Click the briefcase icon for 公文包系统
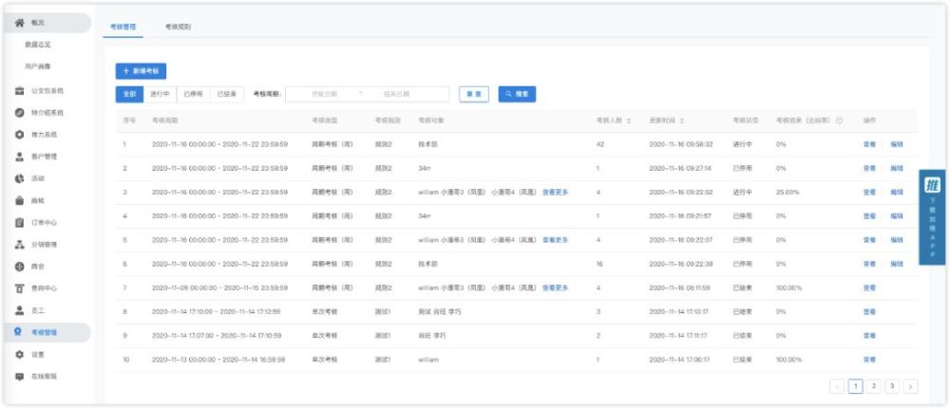Image resolution: width=950 pixels, height=408 pixels. click(19, 91)
